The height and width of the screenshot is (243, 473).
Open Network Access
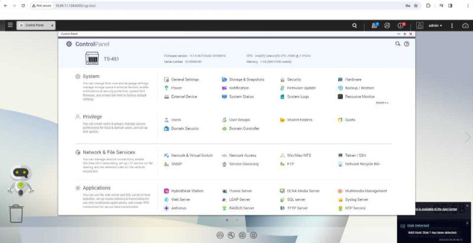(x=239, y=156)
